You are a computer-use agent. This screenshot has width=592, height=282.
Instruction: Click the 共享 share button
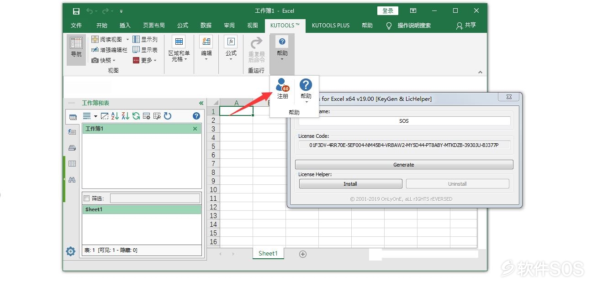click(466, 26)
